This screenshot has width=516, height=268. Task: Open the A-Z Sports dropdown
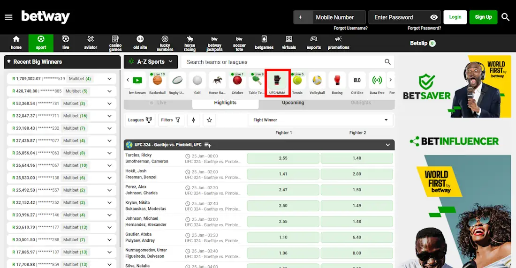pyautogui.click(x=151, y=61)
